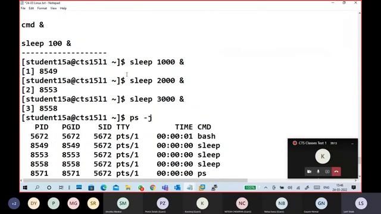Open the Help menu in Notepad
The image size is (381, 214).
coord(63,8)
